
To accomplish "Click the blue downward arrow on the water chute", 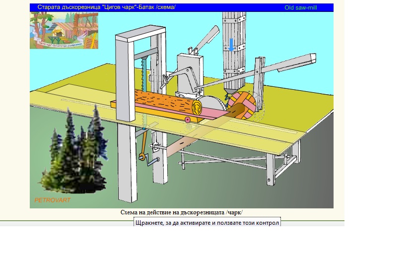I will click(x=231, y=45).
